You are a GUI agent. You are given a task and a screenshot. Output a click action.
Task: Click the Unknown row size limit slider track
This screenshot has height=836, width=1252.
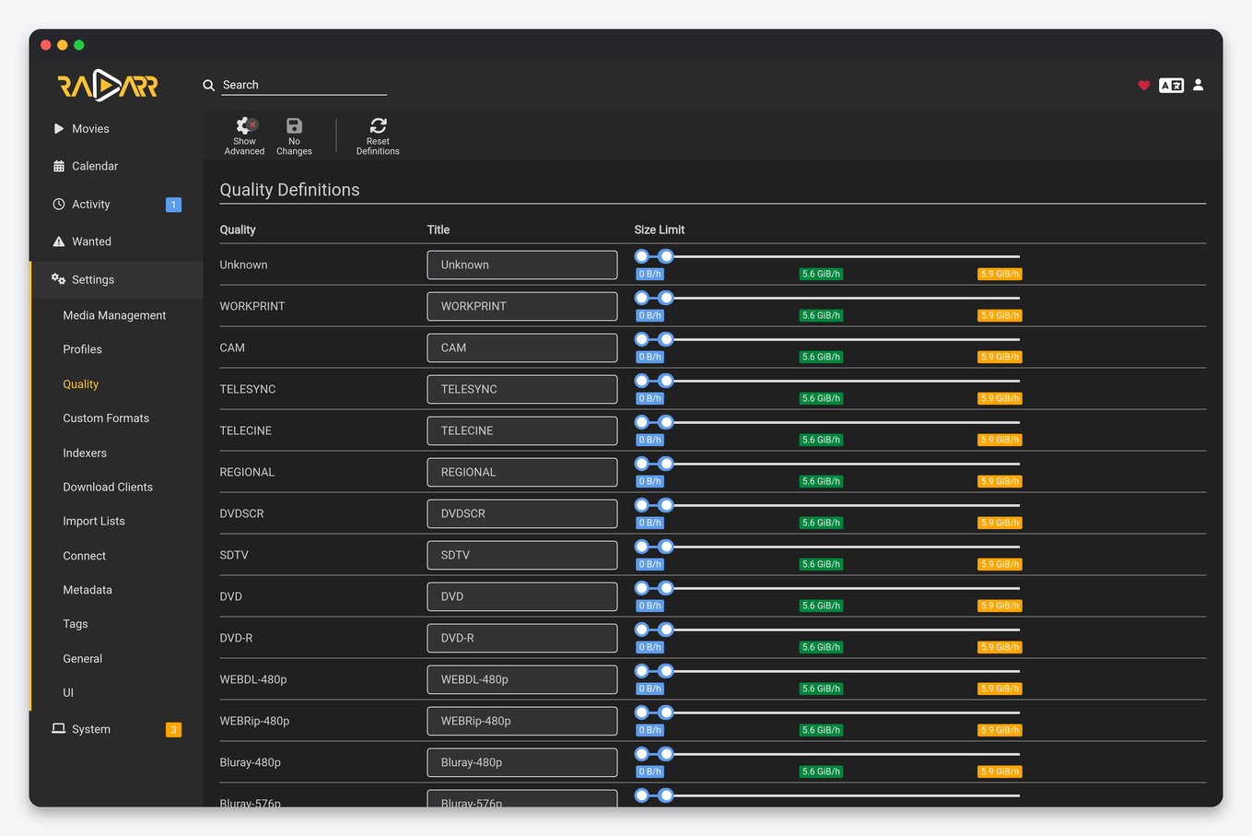click(x=827, y=256)
